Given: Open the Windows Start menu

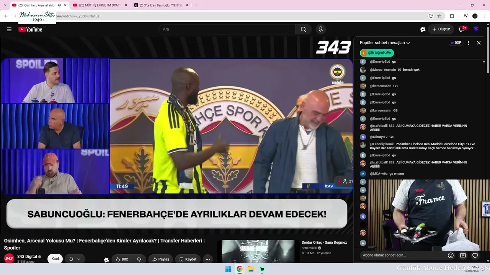Looking at the screenshot, I should click(228, 269).
